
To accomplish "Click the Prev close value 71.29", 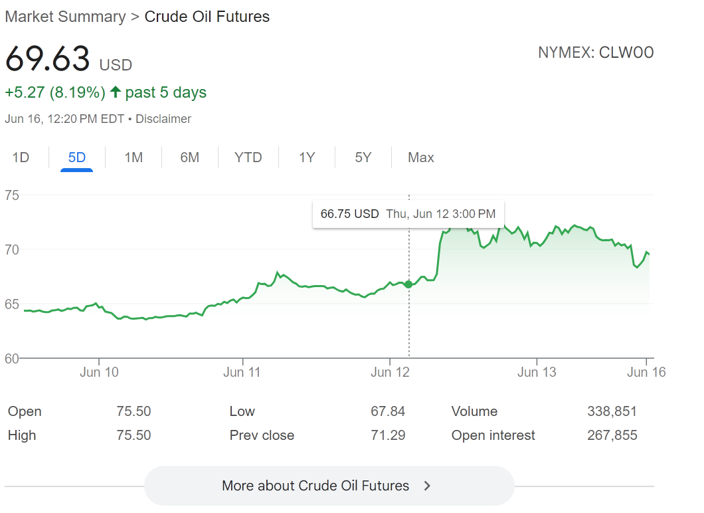I will pos(388,435).
